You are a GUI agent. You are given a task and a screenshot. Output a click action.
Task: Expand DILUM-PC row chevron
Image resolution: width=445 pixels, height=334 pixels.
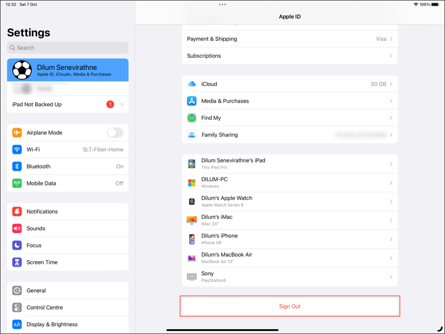click(x=391, y=183)
